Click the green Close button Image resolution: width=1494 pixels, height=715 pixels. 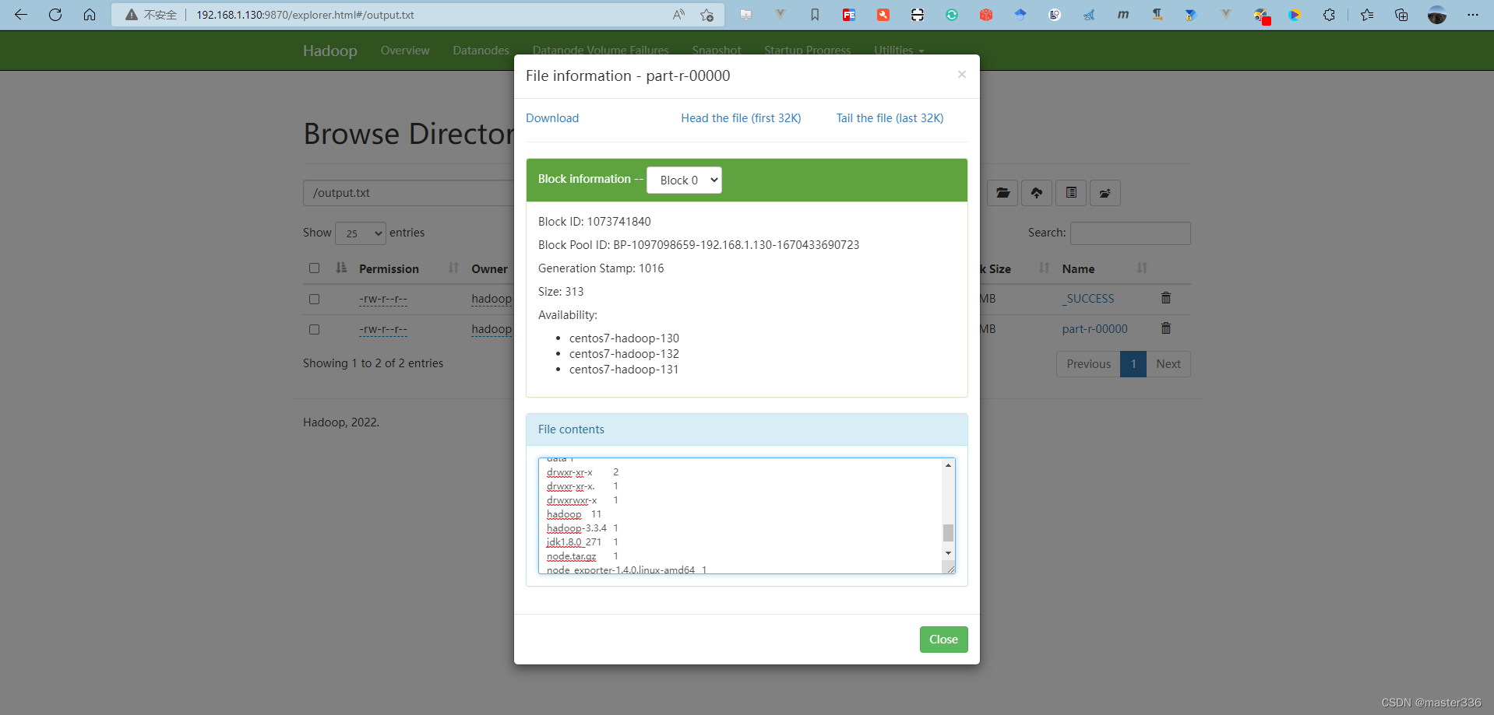[x=943, y=640]
